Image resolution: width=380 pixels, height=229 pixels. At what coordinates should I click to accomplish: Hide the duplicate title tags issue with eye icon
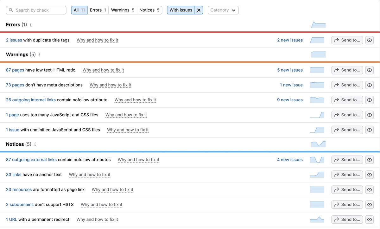click(x=370, y=40)
